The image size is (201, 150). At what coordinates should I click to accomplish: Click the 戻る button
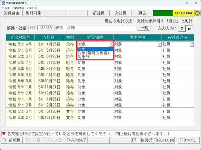(x=142, y=13)
